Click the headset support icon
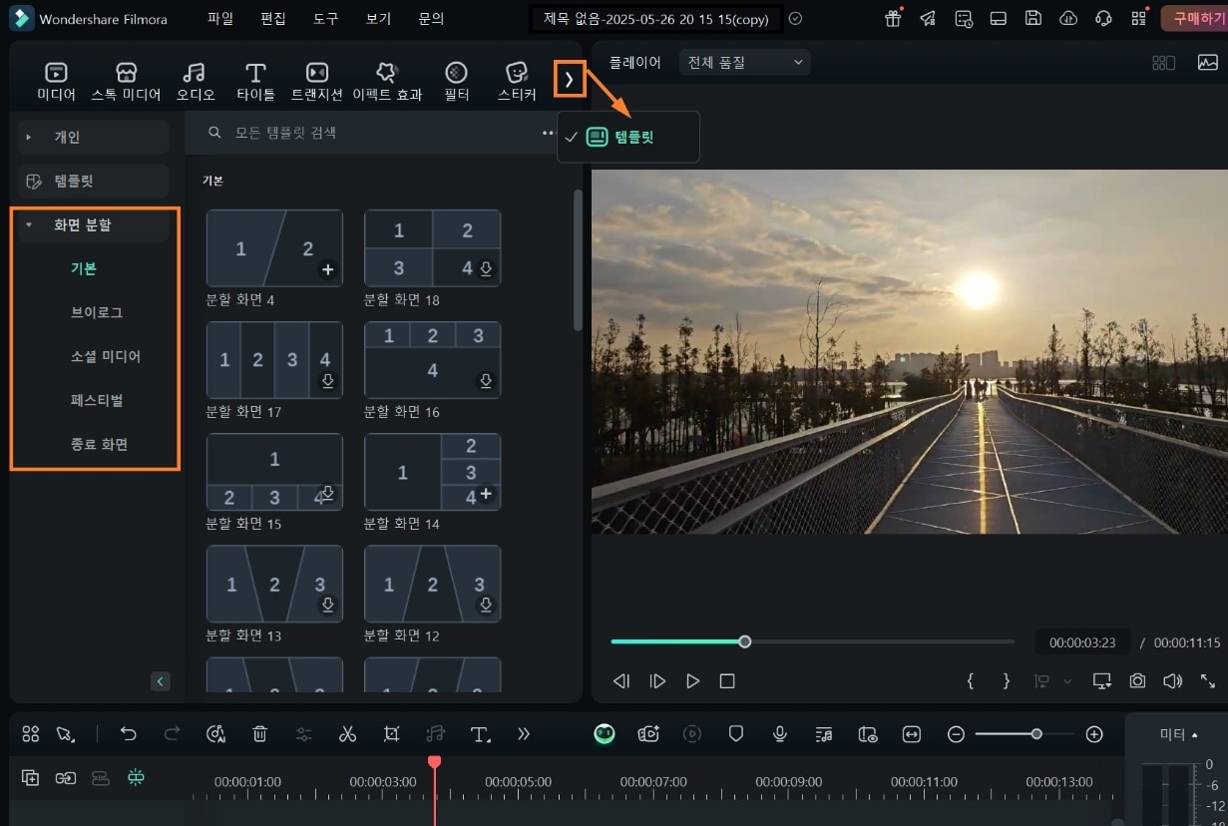1228x826 pixels. (1103, 19)
